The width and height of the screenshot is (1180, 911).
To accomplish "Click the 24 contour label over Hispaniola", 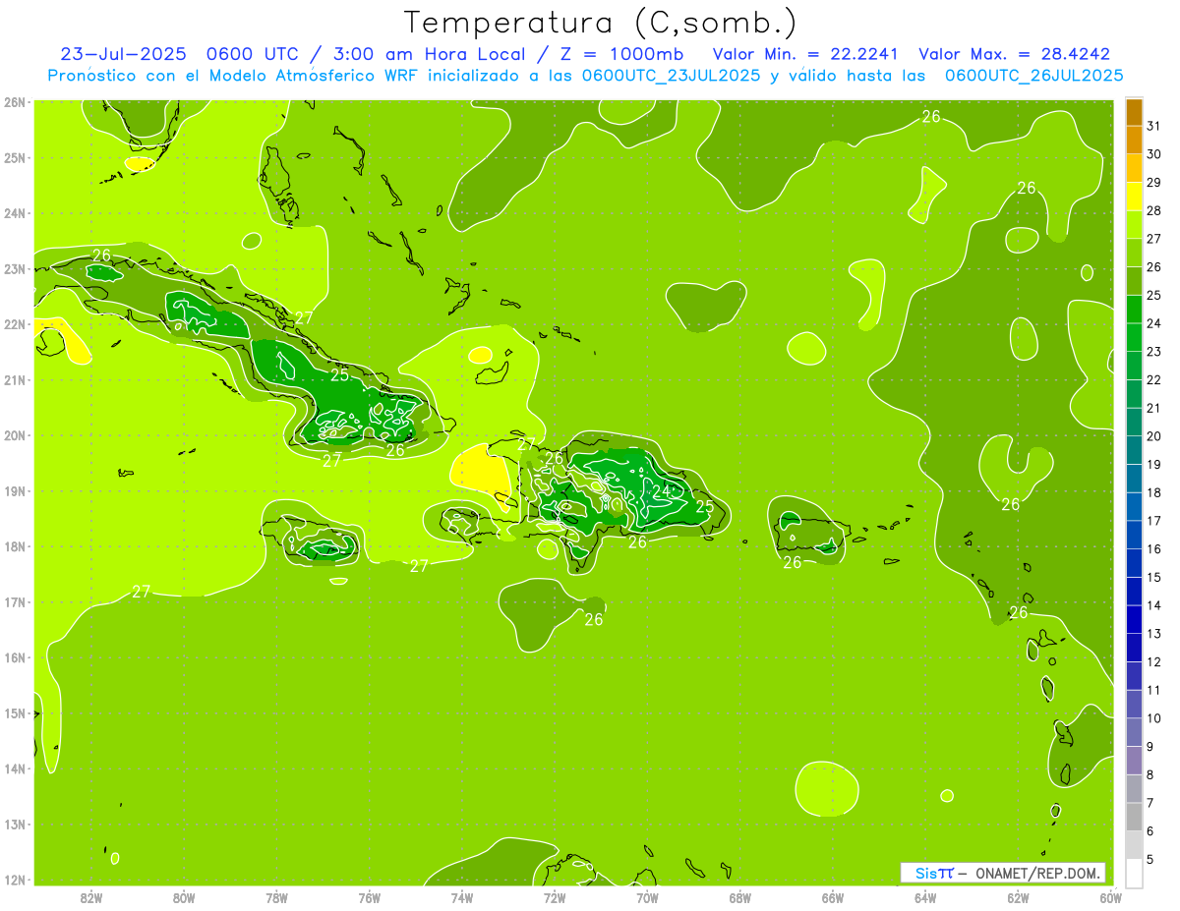I will tap(661, 491).
